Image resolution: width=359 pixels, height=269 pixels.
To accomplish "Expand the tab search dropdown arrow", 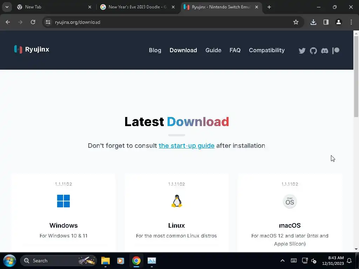I will coord(7,7).
